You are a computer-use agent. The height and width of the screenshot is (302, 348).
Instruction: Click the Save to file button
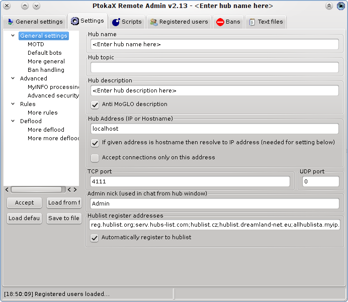tap(64, 218)
